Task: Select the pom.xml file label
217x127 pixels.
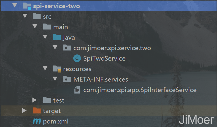Action: (x=55, y=121)
